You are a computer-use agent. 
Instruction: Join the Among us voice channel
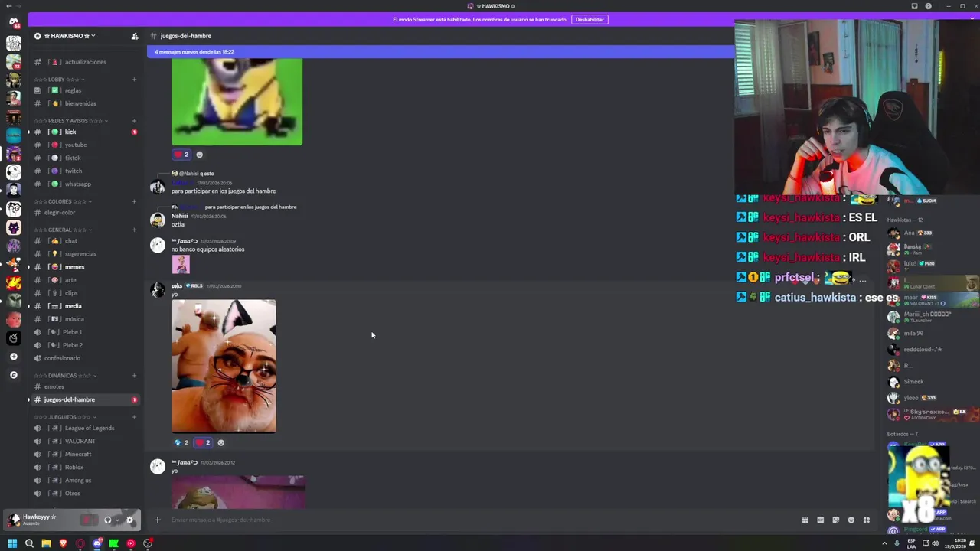click(x=84, y=480)
